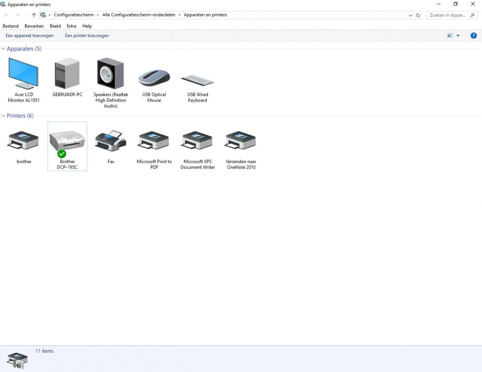The height and width of the screenshot is (372, 482).
Task: Select the GEBRUIKER-PC computer icon
Action: tap(67, 77)
